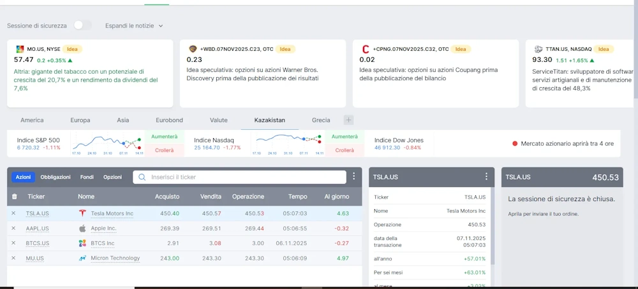Click the BTCS Inc colorful logo

(82, 243)
